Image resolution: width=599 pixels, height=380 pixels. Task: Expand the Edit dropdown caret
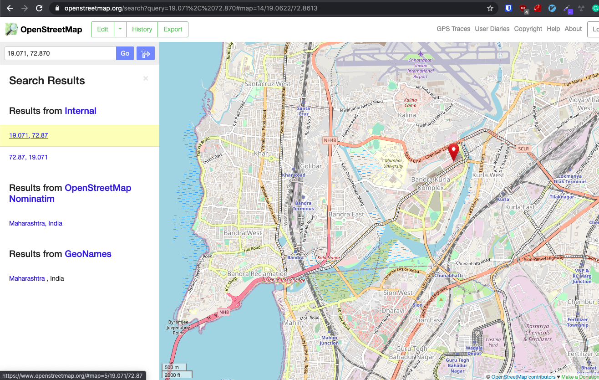[x=120, y=29]
